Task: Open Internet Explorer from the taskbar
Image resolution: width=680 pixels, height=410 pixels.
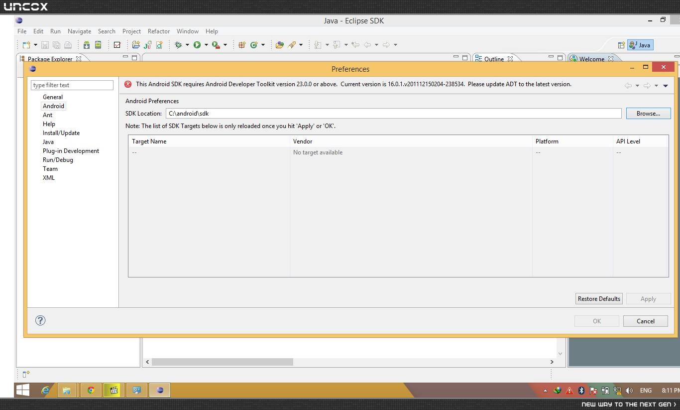Action: pyautogui.click(x=45, y=390)
